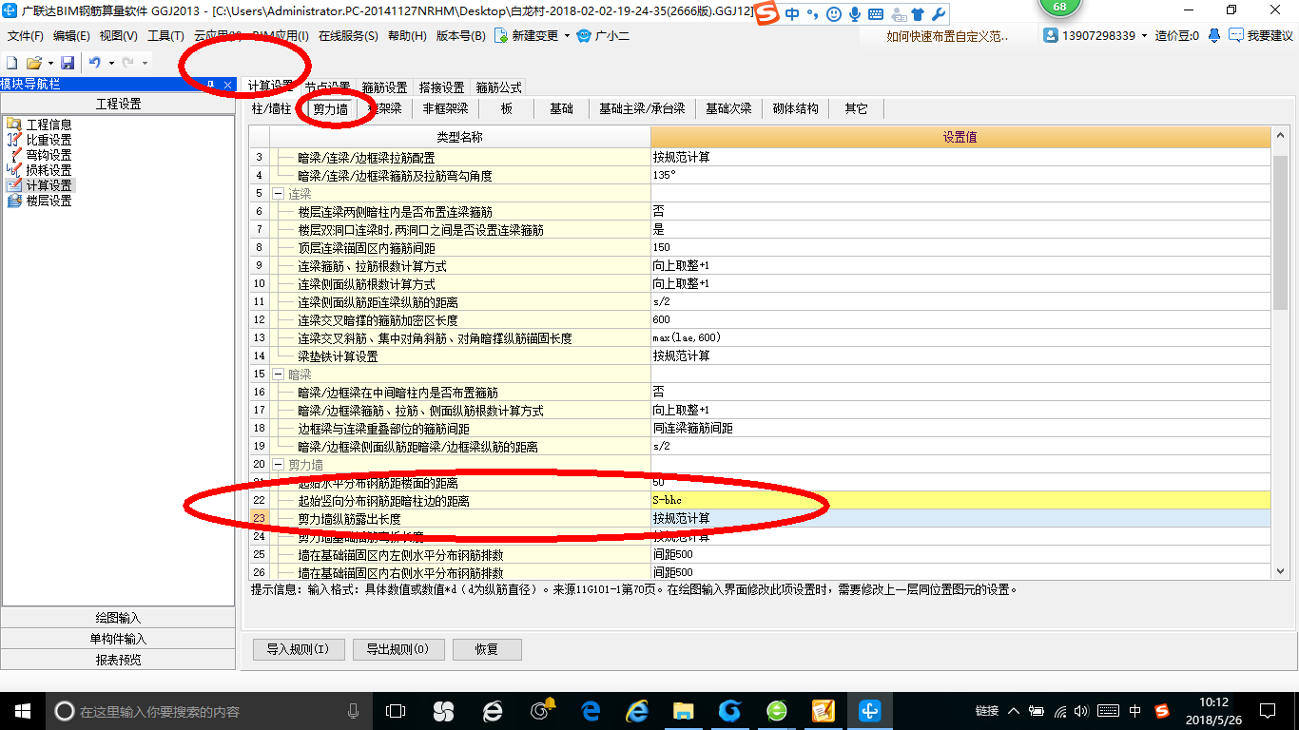The width and height of the screenshot is (1299, 730).
Task: Click the Sogou skin shirt icon
Action: coord(917,14)
